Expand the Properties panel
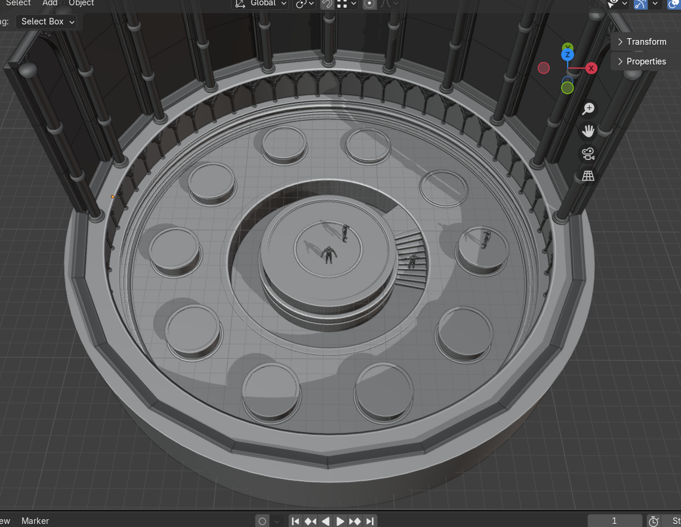Image resolution: width=681 pixels, height=527 pixels. tap(642, 61)
